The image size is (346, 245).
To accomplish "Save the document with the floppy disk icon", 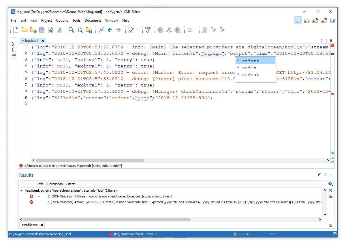I will tap(42, 30).
